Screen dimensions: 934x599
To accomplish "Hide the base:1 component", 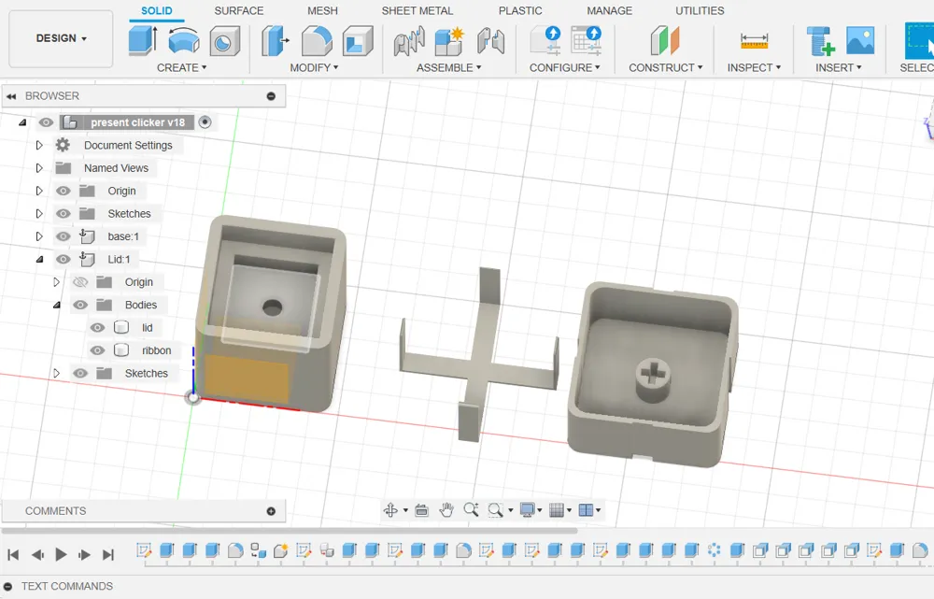I will tap(64, 236).
